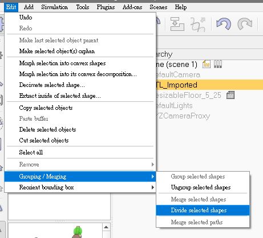The height and width of the screenshot is (238, 263).
Task: Open the Plugins menu
Action: [x=106, y=7]
